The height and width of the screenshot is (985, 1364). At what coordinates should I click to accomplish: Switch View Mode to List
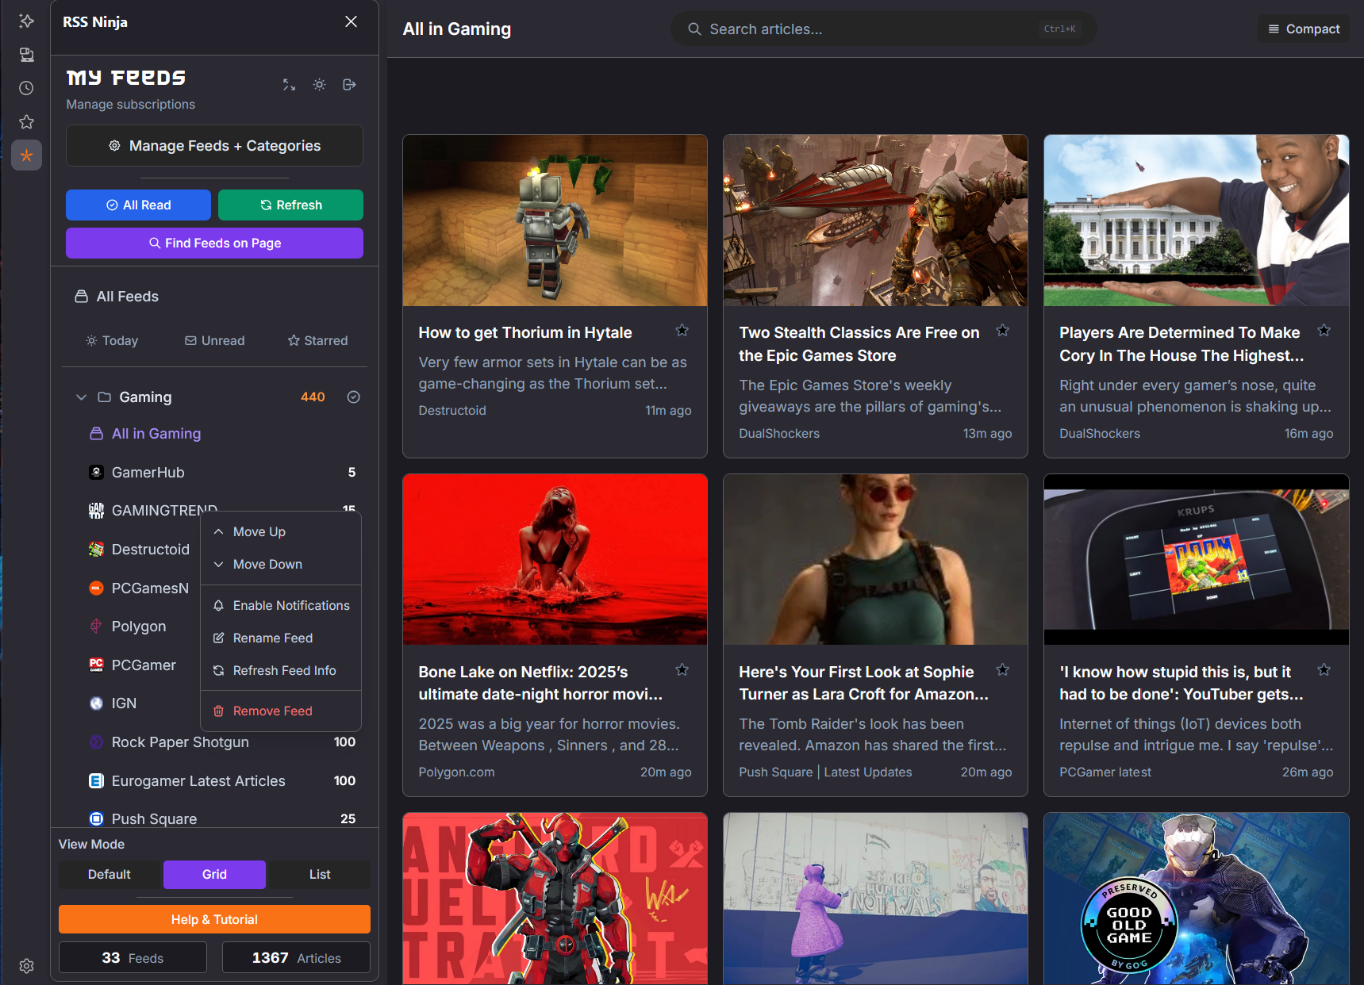point(319,874)
